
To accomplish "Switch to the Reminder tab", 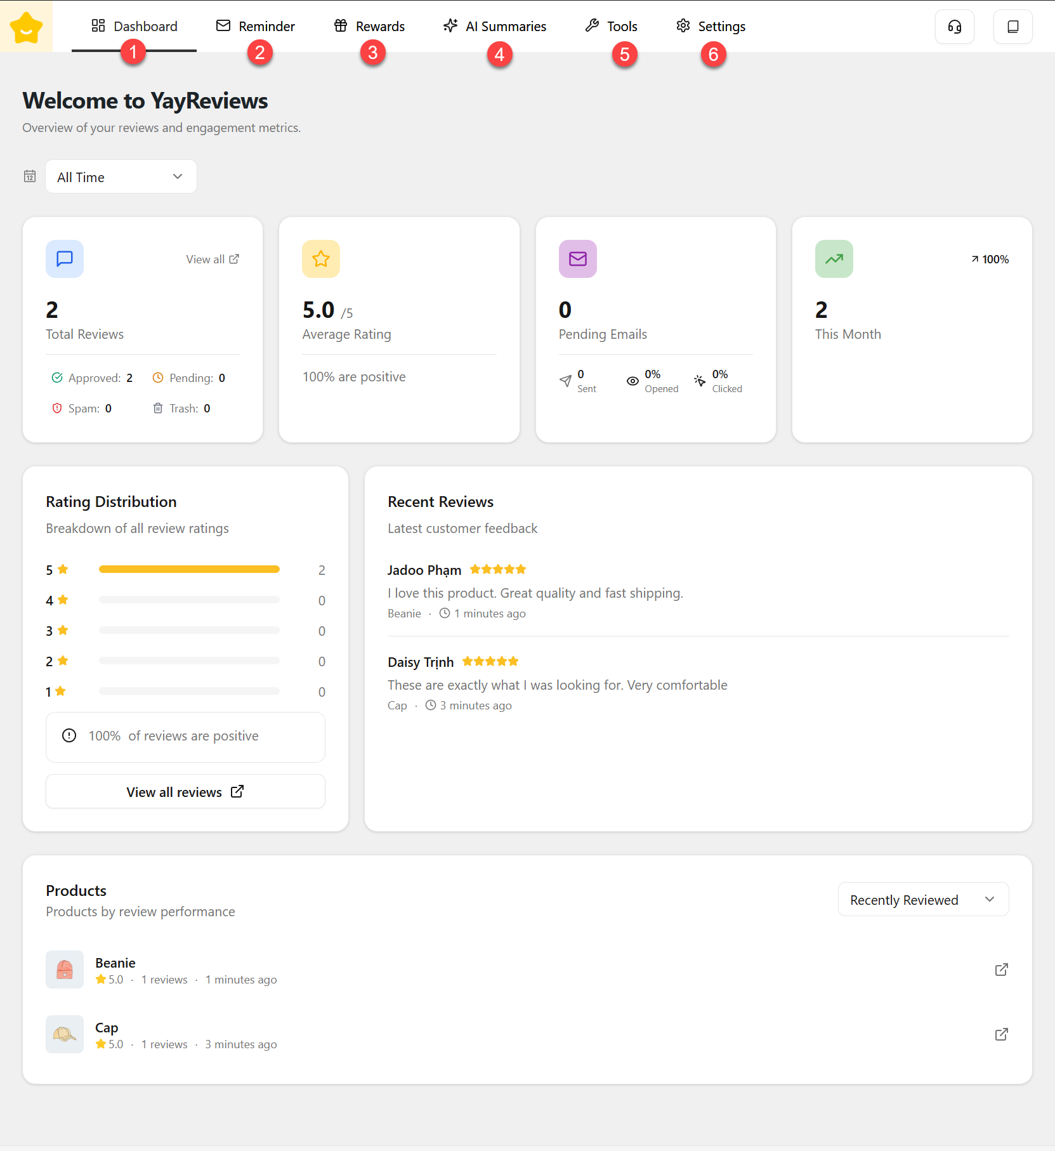I will [x=256, y=27].
